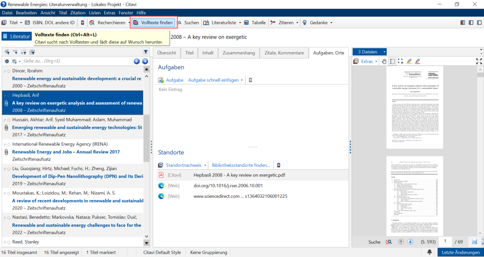Viewport: 484px width, 257px height.
Task: Open the Datei menu
Action: tap(7, 13)
